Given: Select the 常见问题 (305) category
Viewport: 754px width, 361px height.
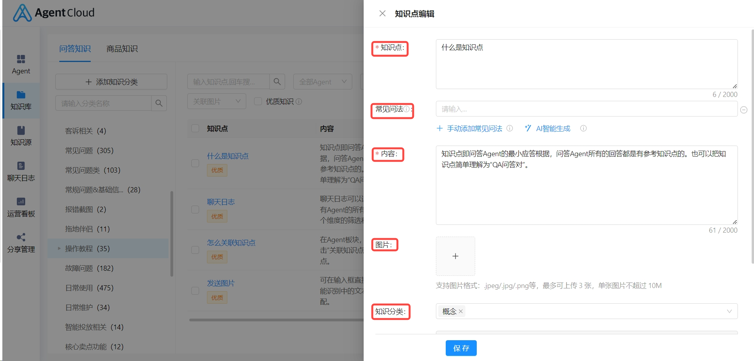Looking at the screenshot, I should coord(89,150).
